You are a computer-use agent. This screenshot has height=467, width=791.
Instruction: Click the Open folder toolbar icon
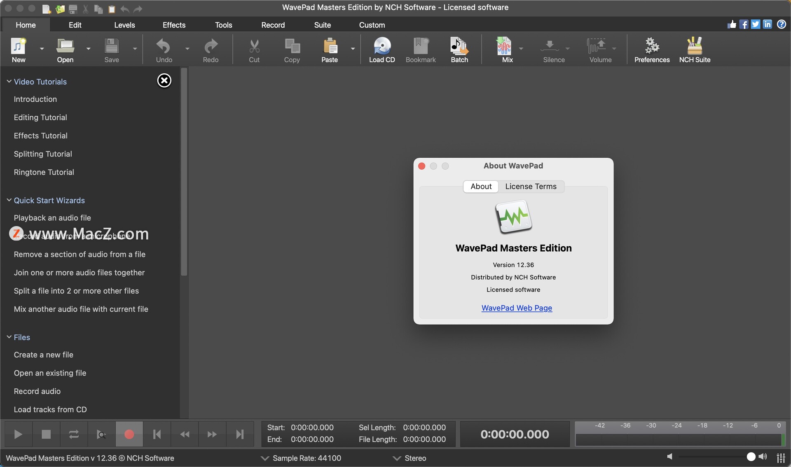65,46
